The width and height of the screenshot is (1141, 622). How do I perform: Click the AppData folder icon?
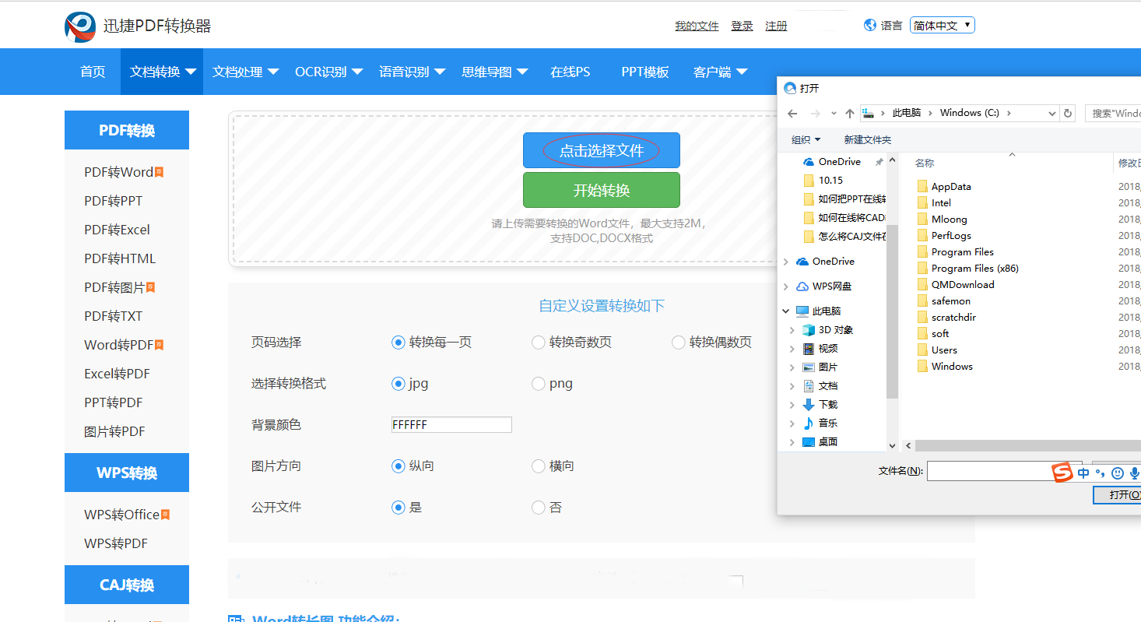click(x=922, y=186)
